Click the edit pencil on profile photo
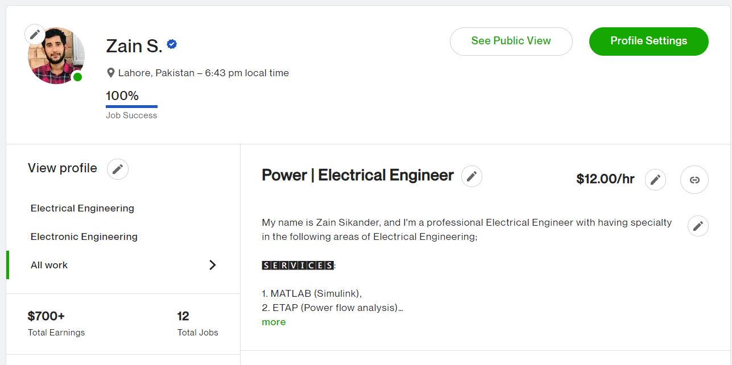This screenshot has height=365, width=732. 35,35
